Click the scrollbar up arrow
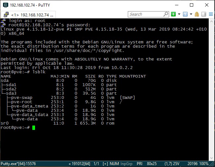The width and height of the screenshot is (215, 167). pyautogui.click(x=211, y=21)
